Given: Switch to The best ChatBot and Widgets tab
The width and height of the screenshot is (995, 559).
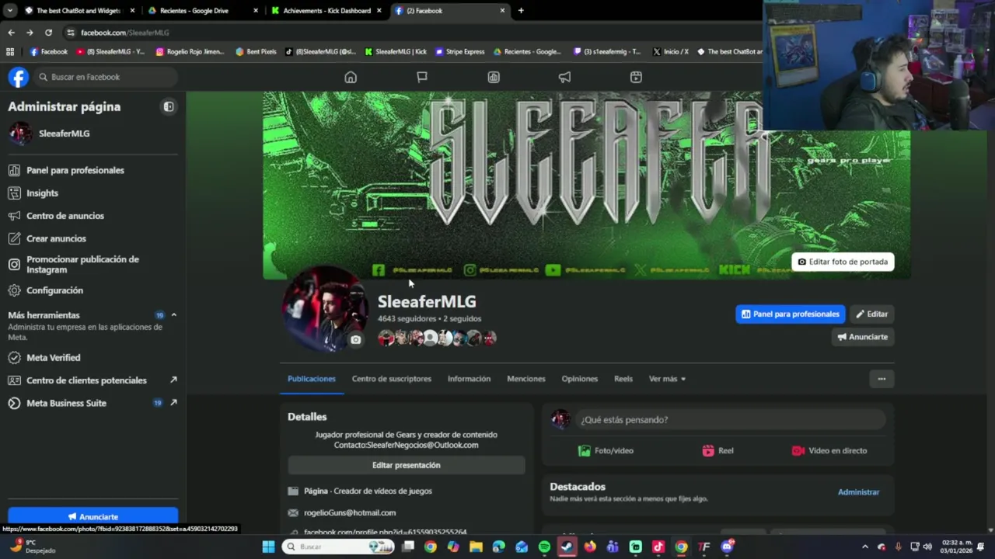Looking at the screenshot, I should 79,11.
